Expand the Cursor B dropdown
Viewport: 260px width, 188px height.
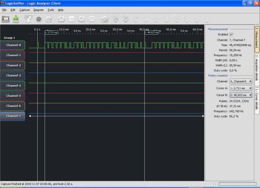240,95
